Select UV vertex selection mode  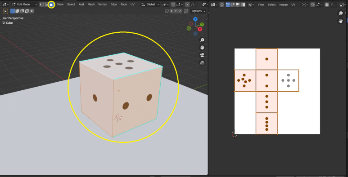coord(228,4)
